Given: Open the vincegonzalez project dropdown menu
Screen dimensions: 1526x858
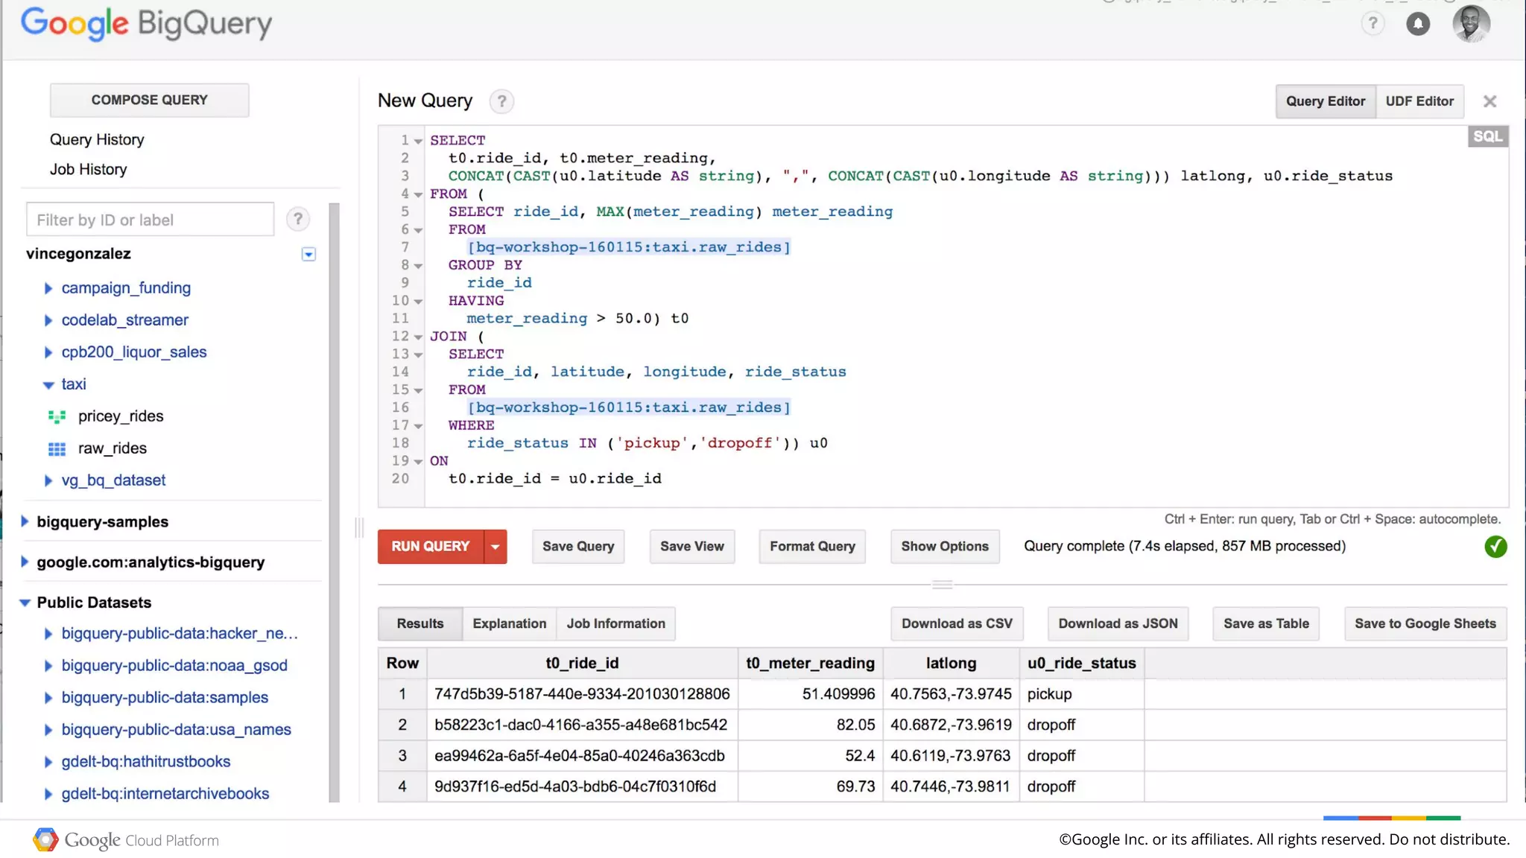Looking at the screenshot, I should pyautogui.click(x=308, y=255).
